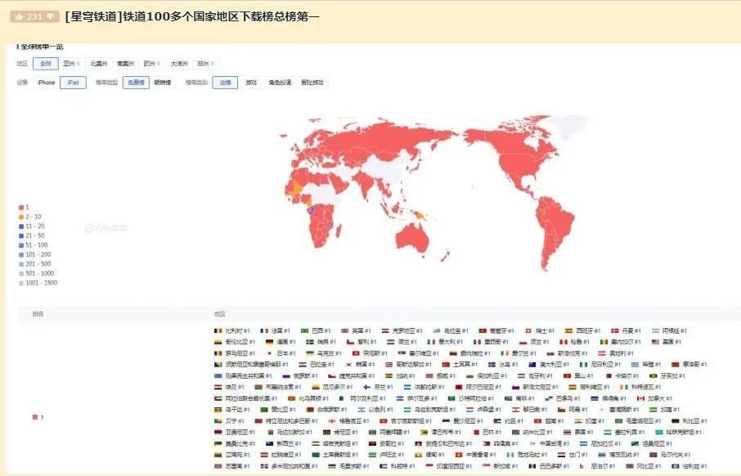
Task: Click the Canada flag icon in list
Action: tap(641, 398)
